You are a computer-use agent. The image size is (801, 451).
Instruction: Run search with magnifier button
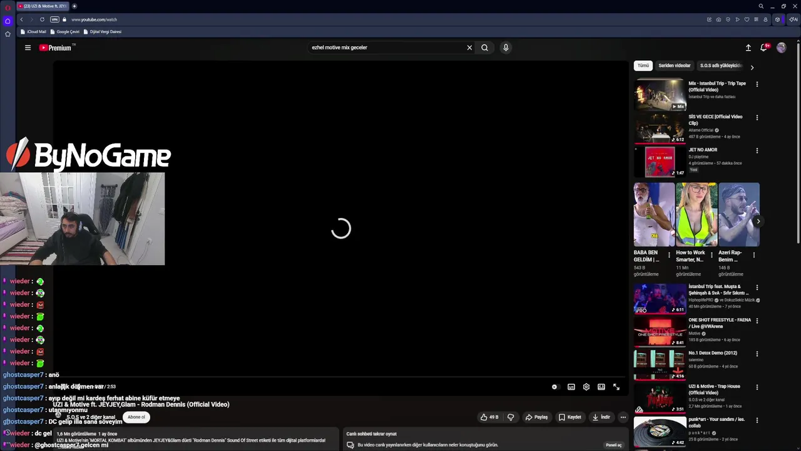(484, 48)
